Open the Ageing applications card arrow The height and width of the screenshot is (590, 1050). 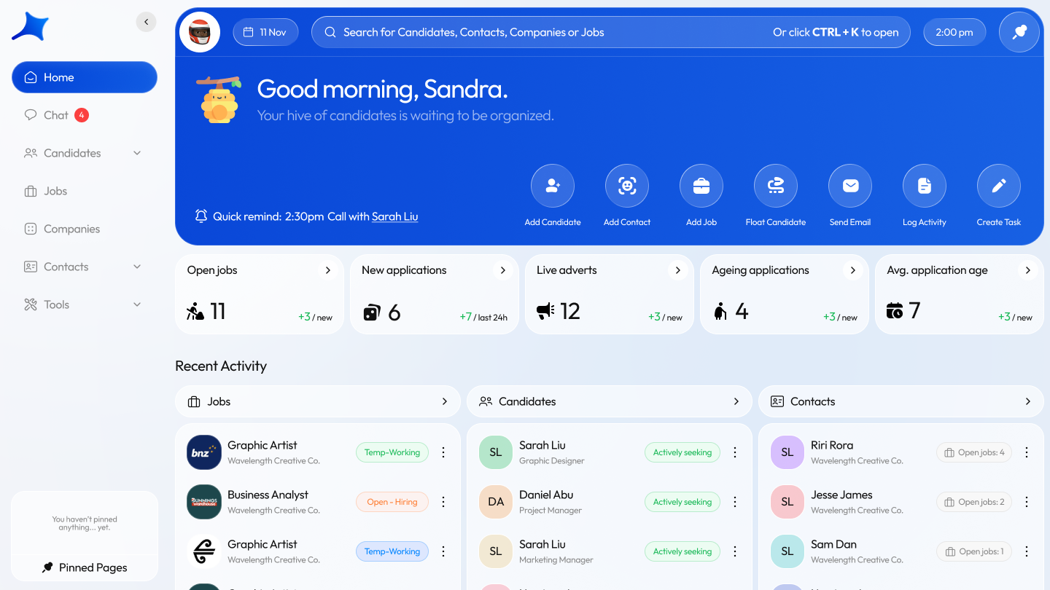coord(853,270)
